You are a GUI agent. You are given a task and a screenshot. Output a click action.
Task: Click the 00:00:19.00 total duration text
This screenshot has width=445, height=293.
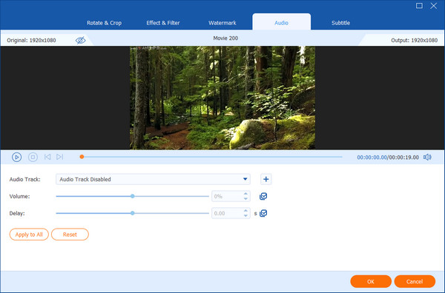[x=403, y=157]
